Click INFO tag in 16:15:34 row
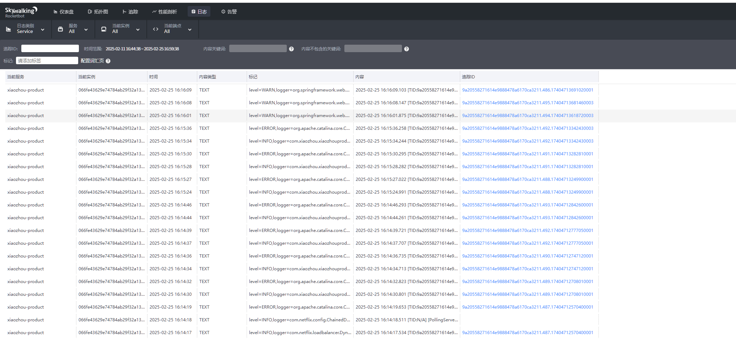Viewport: 736px width, 360px height. pyautogui.click(x=300, y=141)
